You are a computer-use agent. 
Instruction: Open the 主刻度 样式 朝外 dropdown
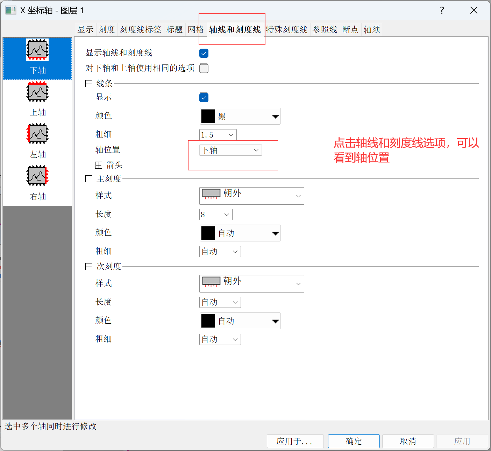point(252,196)
